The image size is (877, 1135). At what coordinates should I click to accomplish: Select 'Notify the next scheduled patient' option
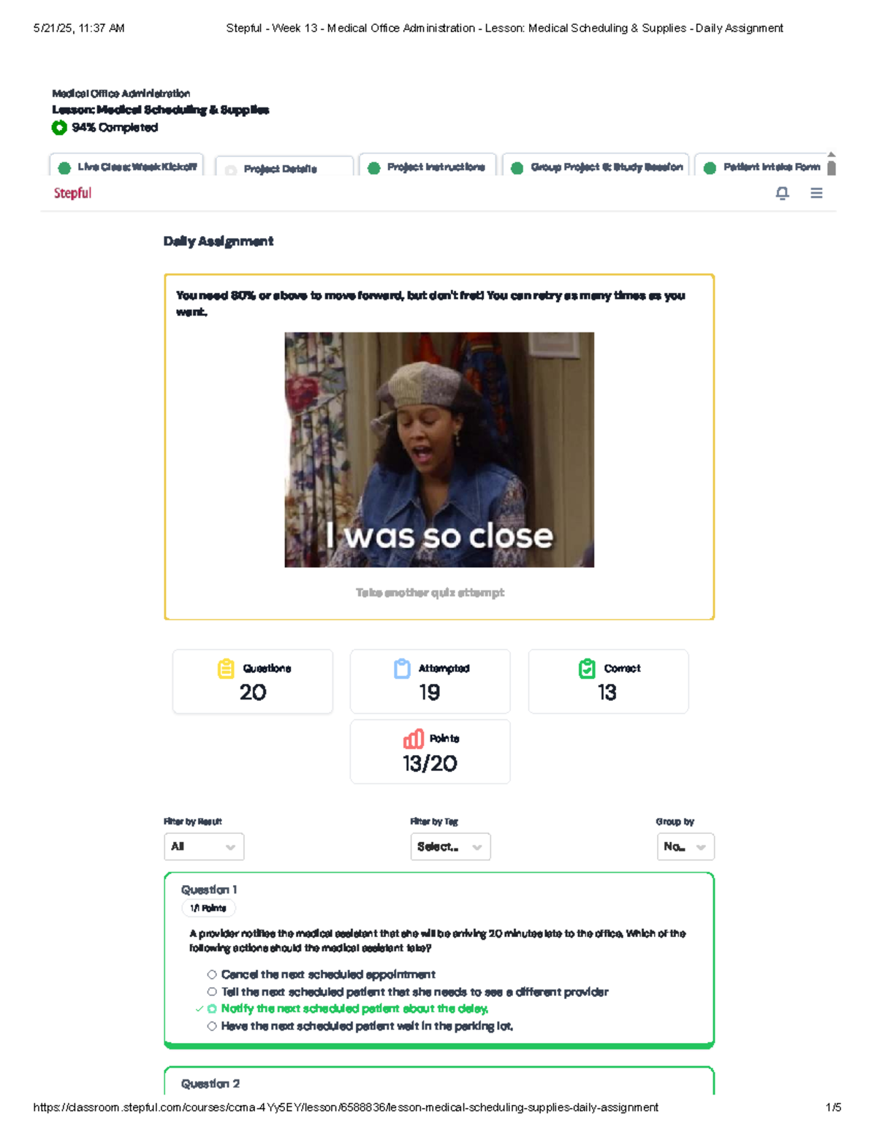[x=212, y=1009]
